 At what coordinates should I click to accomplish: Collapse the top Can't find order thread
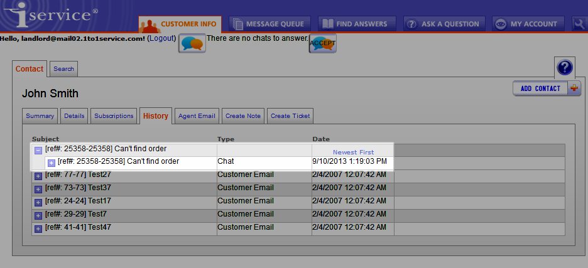point(38,150)
